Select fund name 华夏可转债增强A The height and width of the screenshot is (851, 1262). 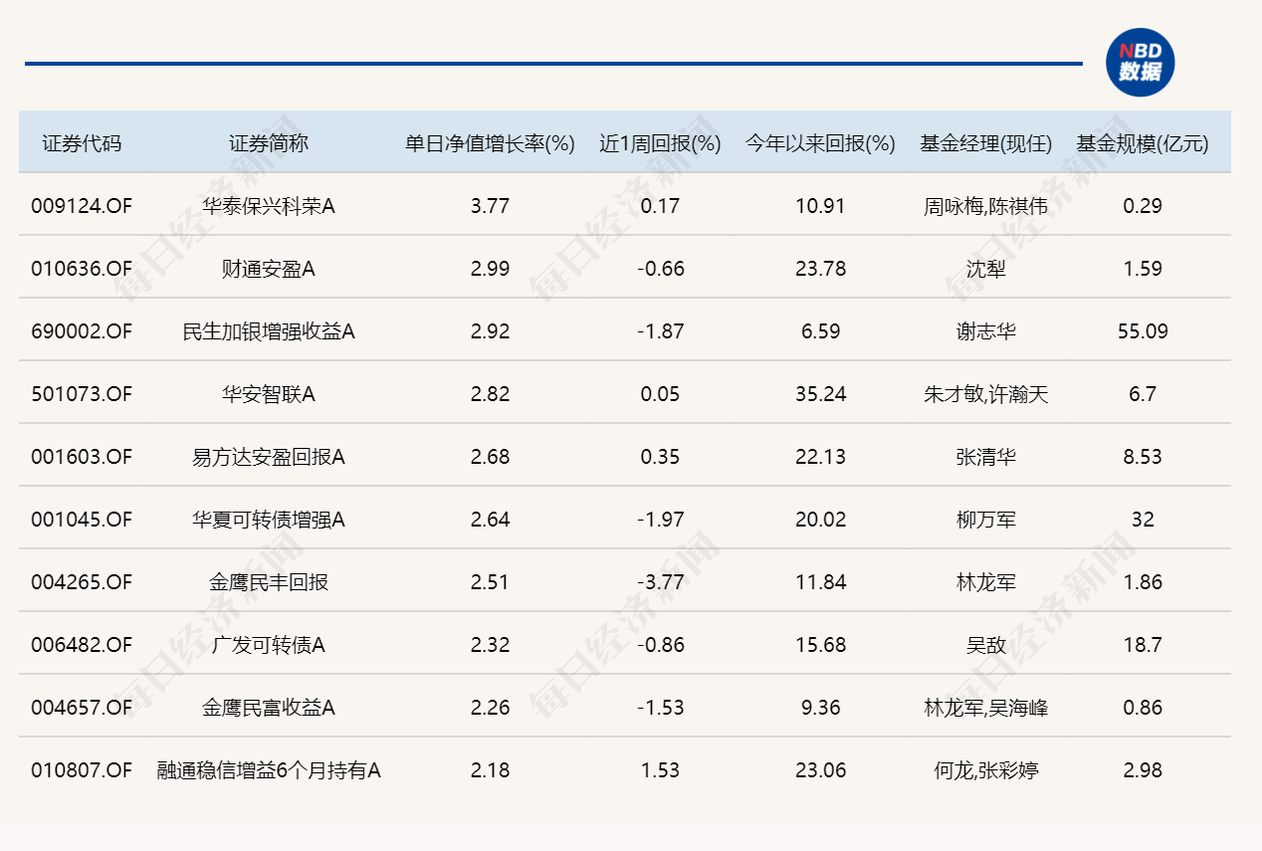tap(269, 520)
